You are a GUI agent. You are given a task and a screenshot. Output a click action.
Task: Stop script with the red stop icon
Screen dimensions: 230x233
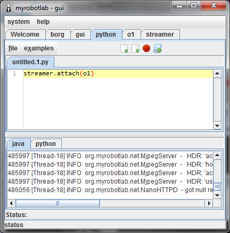tap(146, 48)
